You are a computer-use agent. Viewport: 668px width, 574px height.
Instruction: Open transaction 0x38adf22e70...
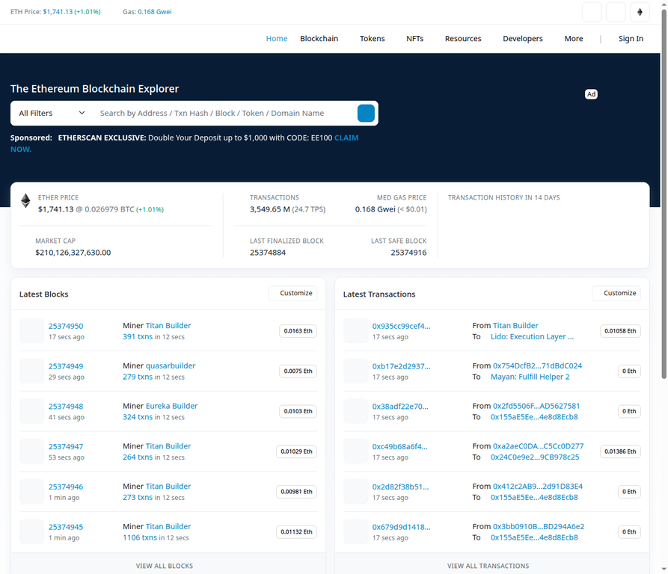[x=400, y=407]
